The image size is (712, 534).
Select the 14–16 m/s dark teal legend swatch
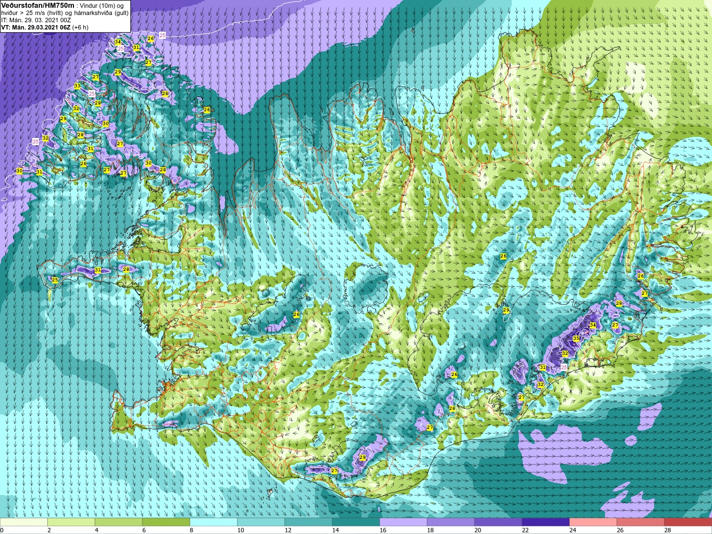[x=356, y=522]
